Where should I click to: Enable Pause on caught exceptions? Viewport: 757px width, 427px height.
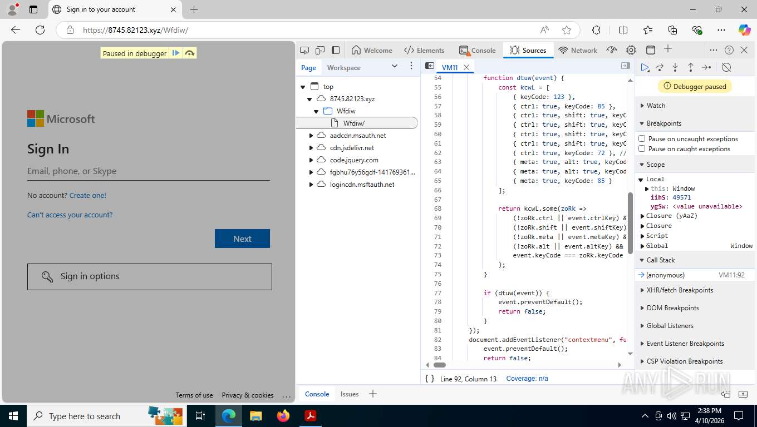(x=642, y=148)
